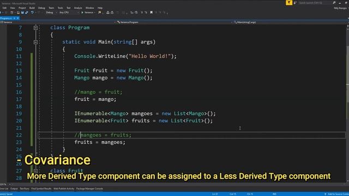Screen dimensions: 349x196
Task: Click line number 19 in the gutter
Action: click(19, 114)
